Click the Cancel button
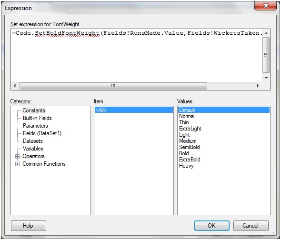The image size is (281, 240). 251,226
